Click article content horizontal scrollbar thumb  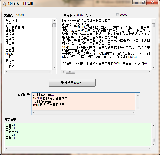[x=68, y=72]
